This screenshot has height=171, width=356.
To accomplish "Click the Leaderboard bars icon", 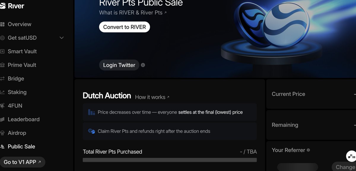I will point(2,120).
